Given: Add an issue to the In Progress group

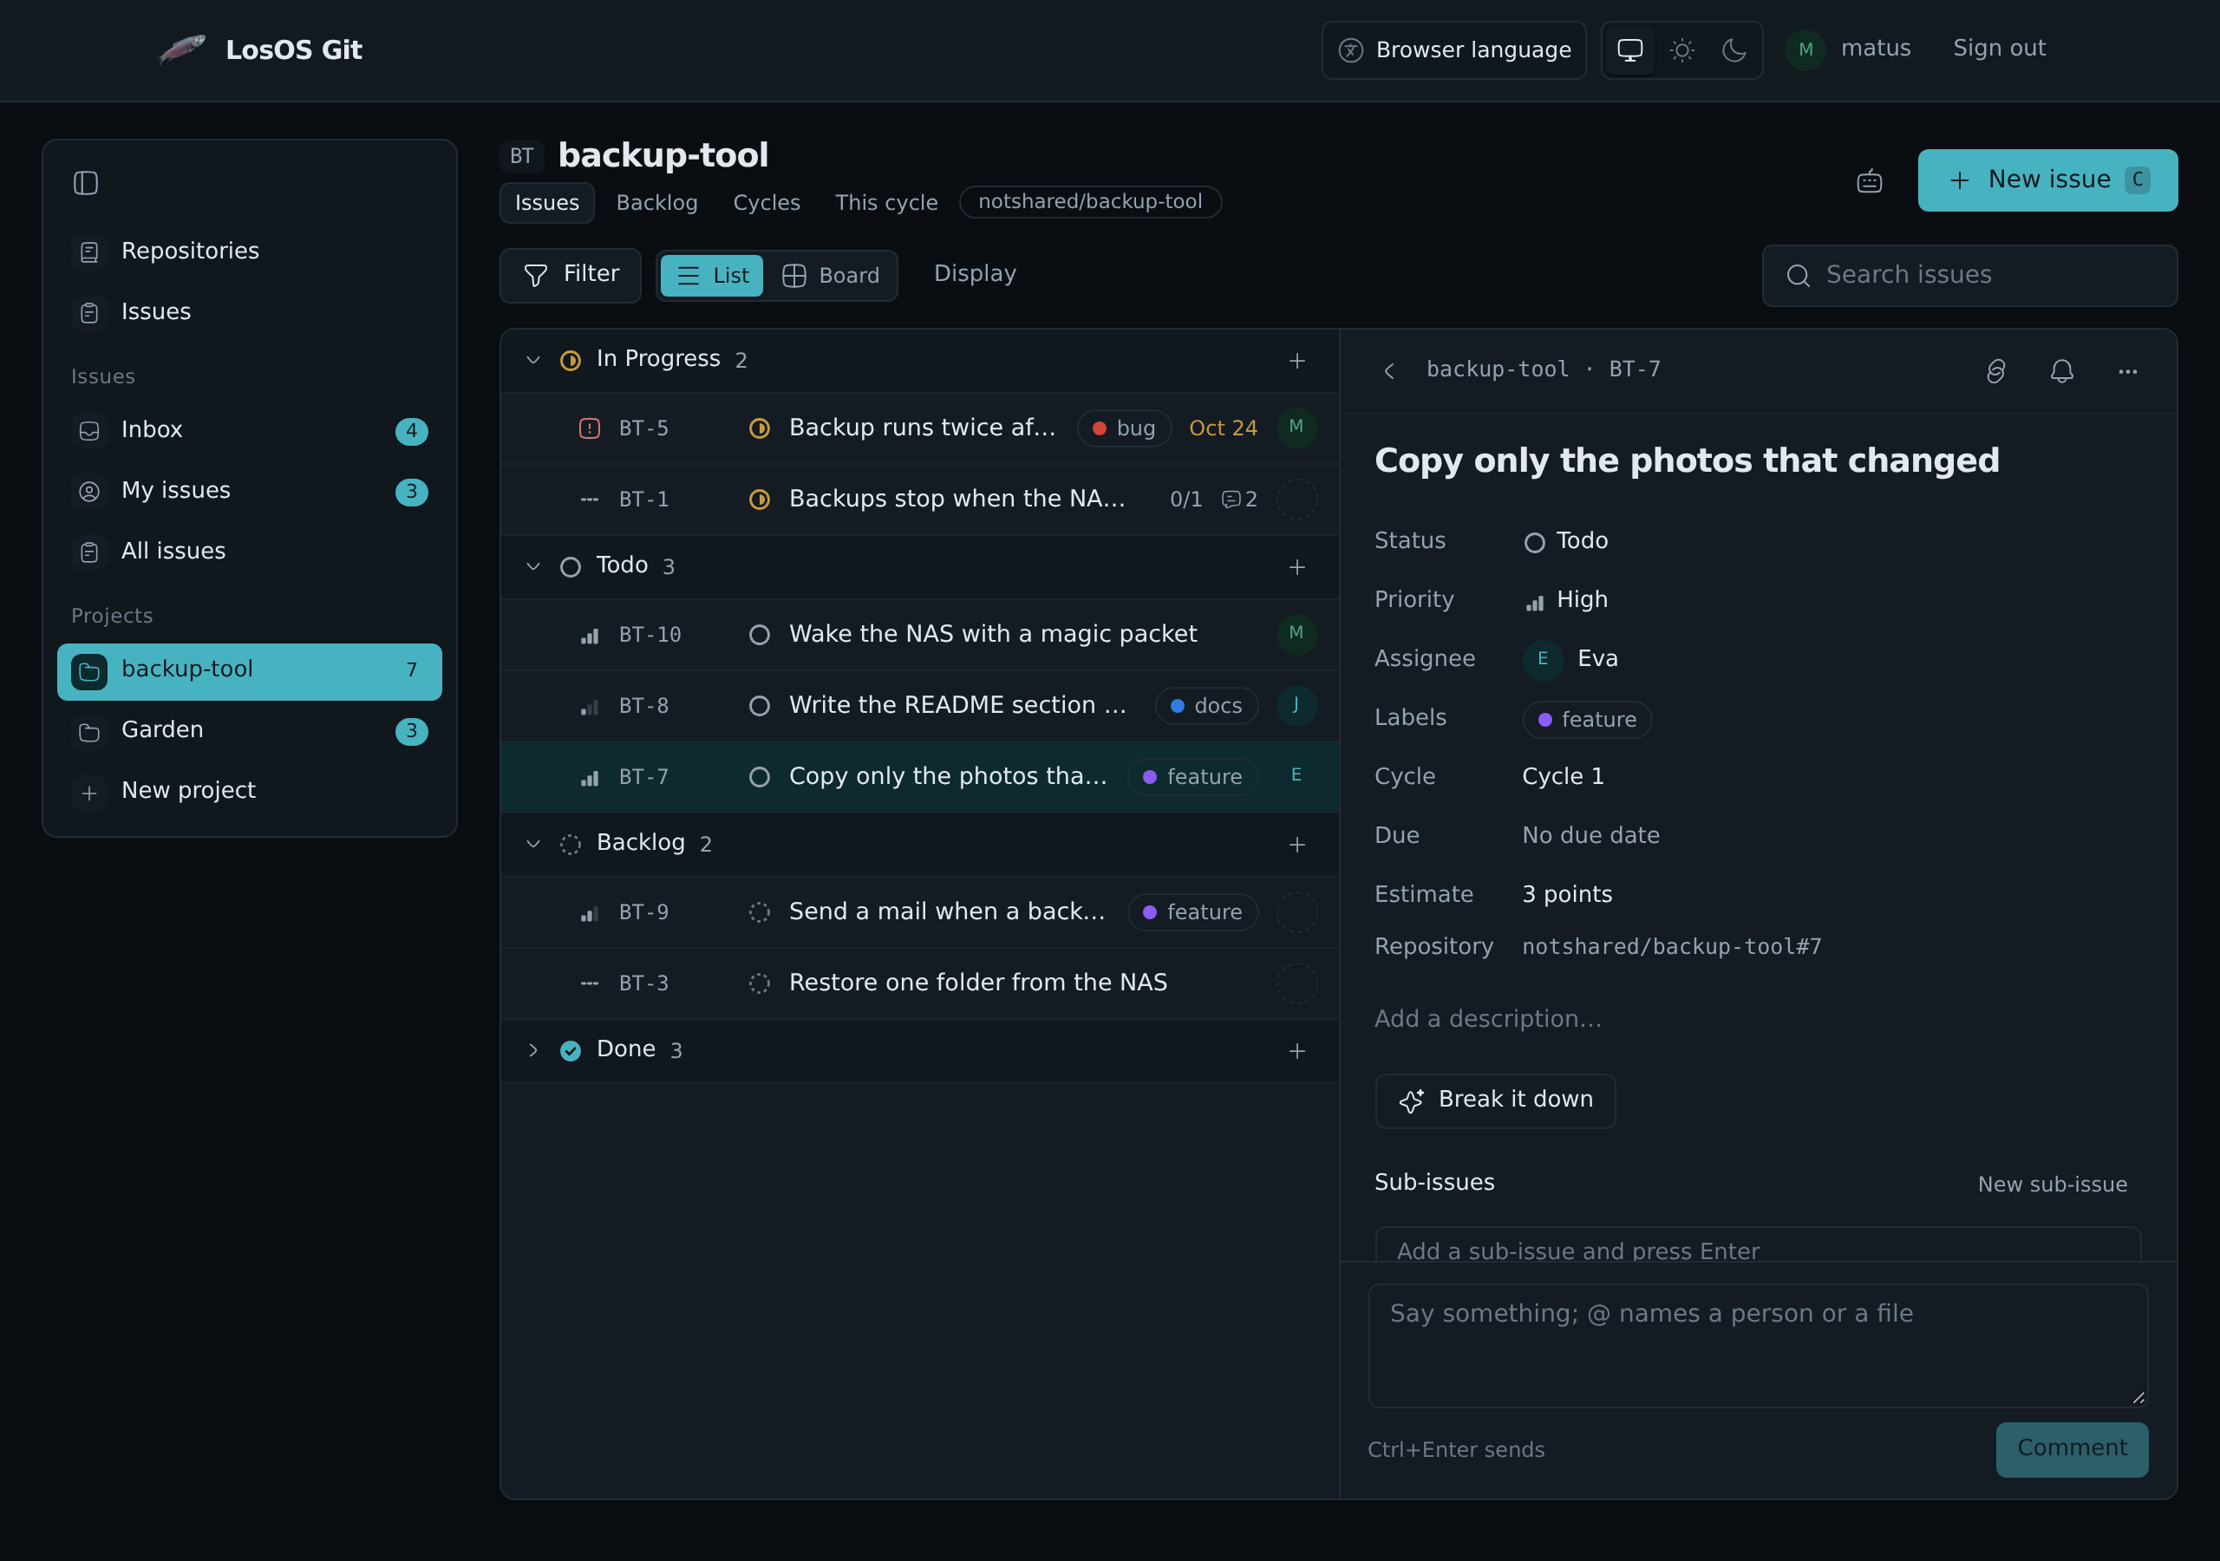Looking at the screenshot, I should coord(1296,361).
